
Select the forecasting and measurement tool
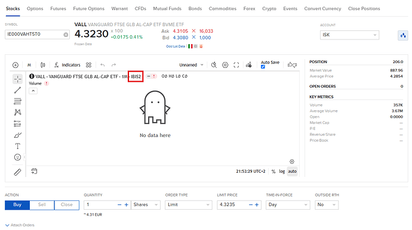click(x=17, y=123)
